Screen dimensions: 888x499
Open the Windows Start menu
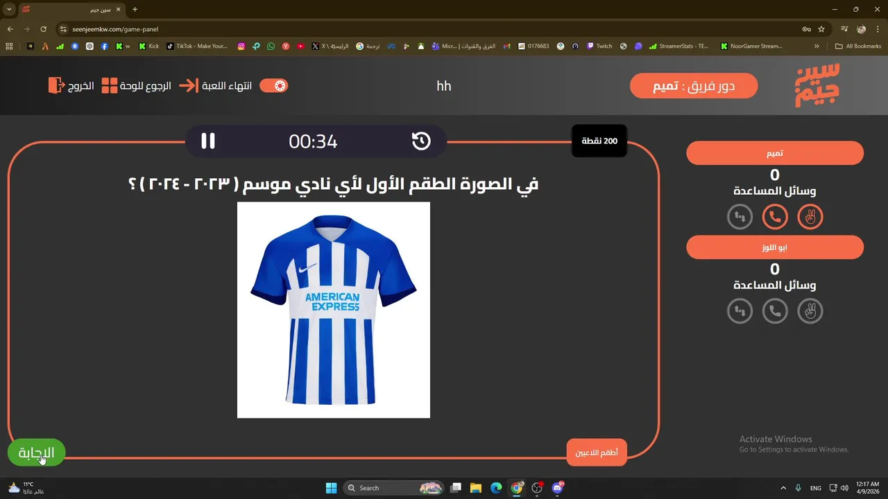coord(331,488)
